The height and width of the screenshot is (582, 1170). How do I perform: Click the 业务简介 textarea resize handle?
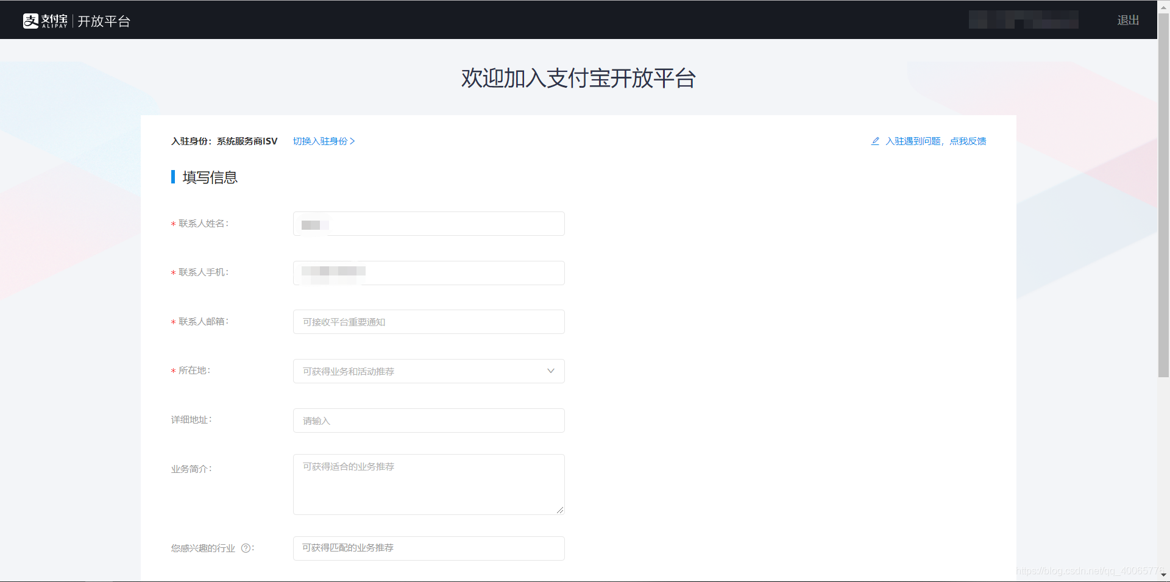[x=559, y=510]
